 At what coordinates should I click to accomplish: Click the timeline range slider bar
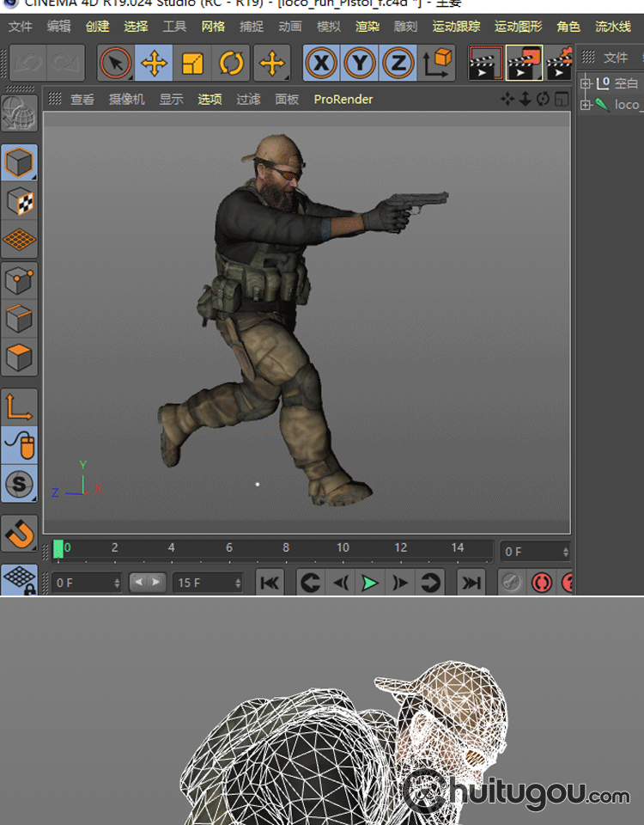click(148, 583)
